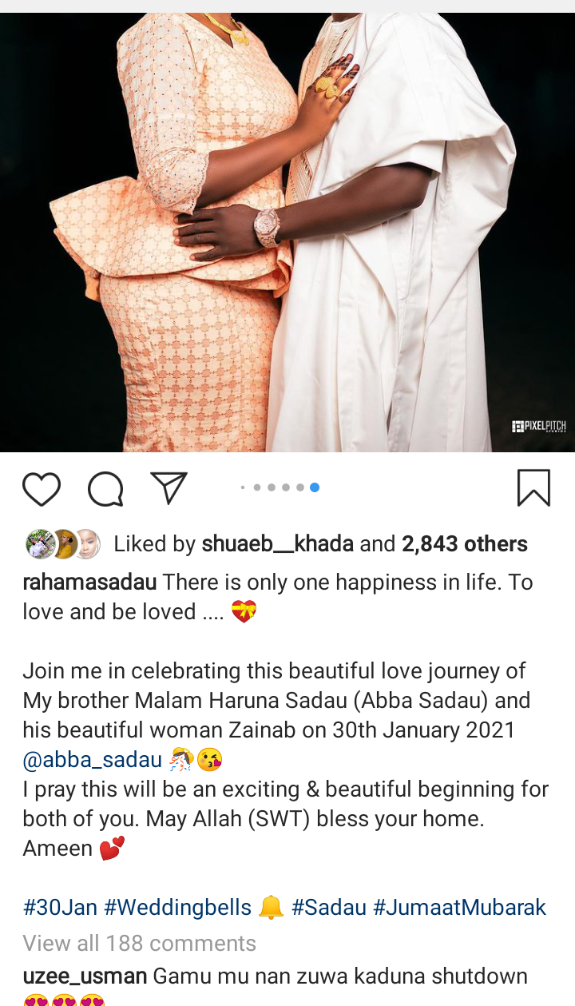Open liker profile avatars cluster

tap(62, 544)
